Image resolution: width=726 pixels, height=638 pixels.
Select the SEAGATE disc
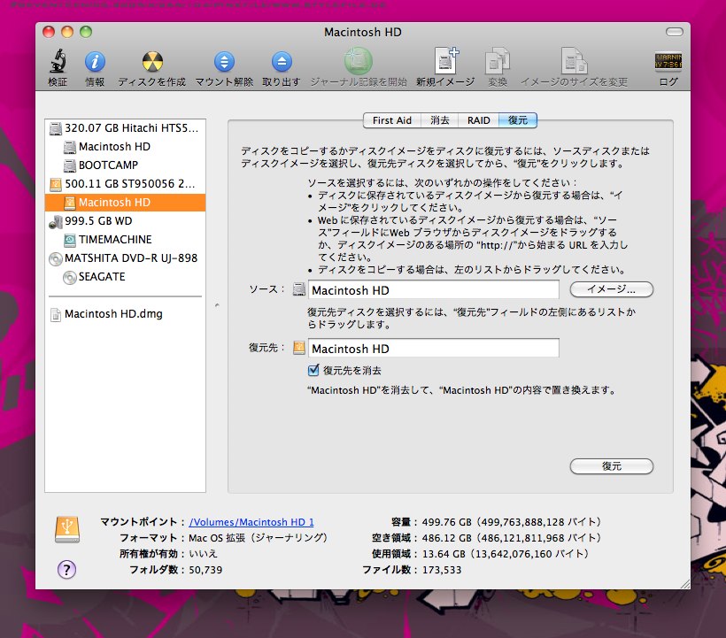[x=125, y=277]
